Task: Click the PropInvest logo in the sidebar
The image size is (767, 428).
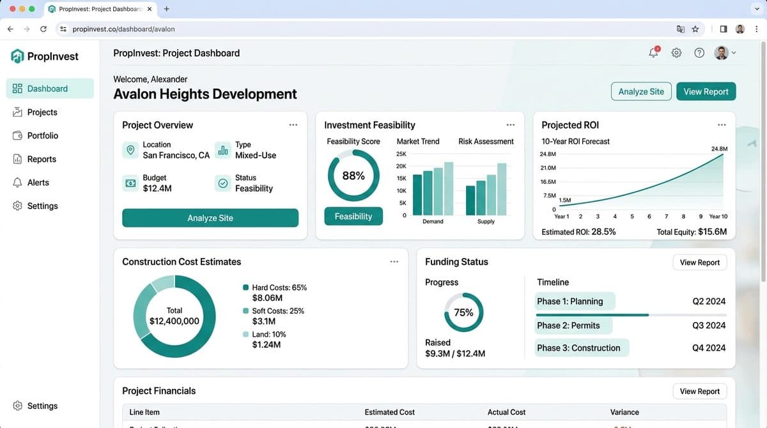Action: (45, 56)
